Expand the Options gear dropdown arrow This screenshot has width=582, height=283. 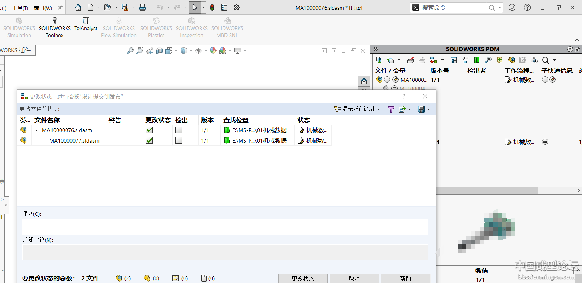[x=245, y=7]
